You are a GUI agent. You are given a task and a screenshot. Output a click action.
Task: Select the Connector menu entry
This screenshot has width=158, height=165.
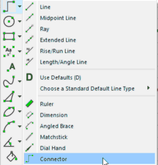click(x=89, y=159)
